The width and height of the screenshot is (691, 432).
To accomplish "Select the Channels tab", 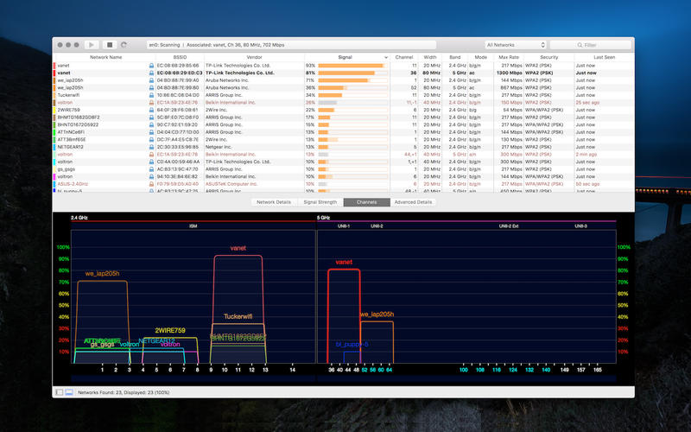I will [366, 202].
